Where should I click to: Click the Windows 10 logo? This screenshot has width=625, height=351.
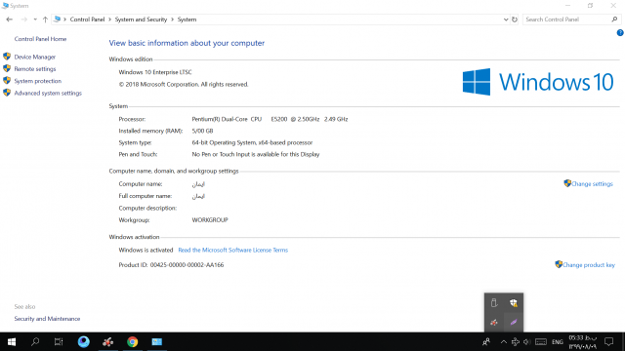click(538, 82)
